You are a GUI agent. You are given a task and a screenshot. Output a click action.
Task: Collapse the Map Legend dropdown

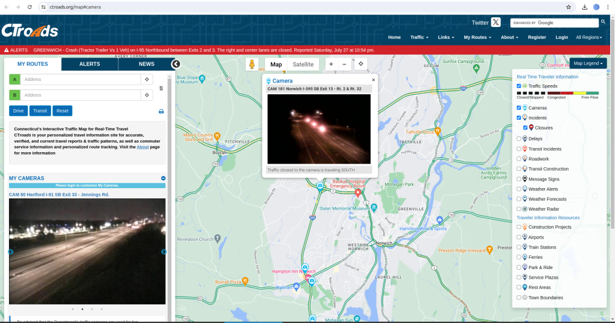tap(589, 63)
